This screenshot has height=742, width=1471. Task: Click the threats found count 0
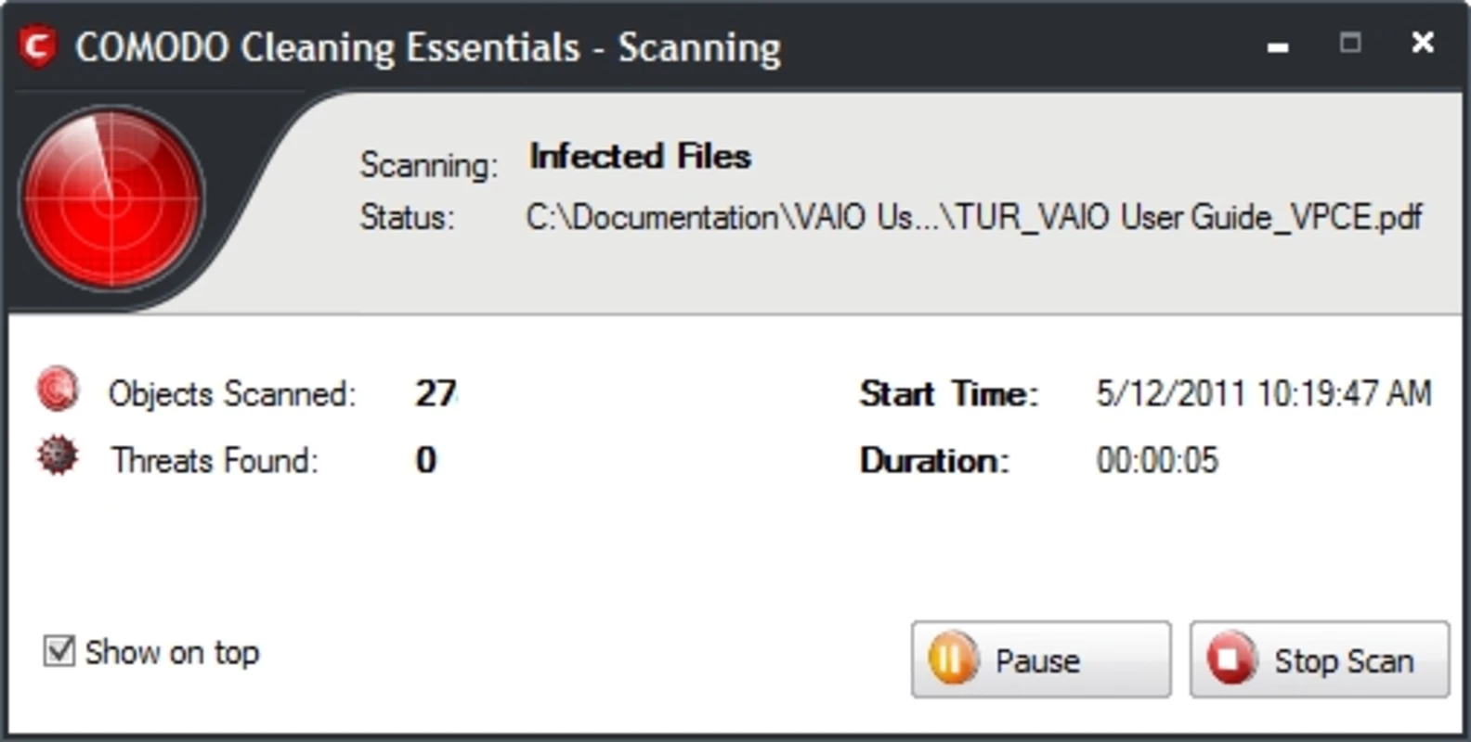click(x=425, y=460)
